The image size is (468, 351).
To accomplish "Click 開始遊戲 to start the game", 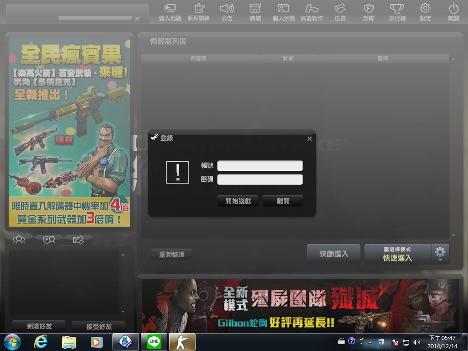I will point(238,201).
